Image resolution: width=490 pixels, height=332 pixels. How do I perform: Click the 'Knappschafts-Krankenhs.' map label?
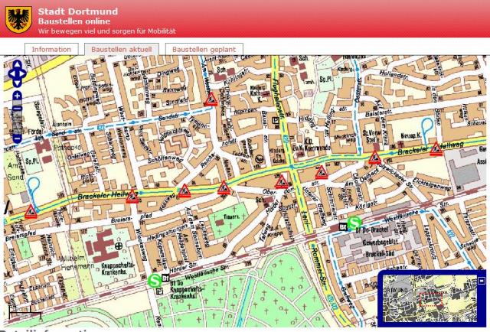[117, 269]
